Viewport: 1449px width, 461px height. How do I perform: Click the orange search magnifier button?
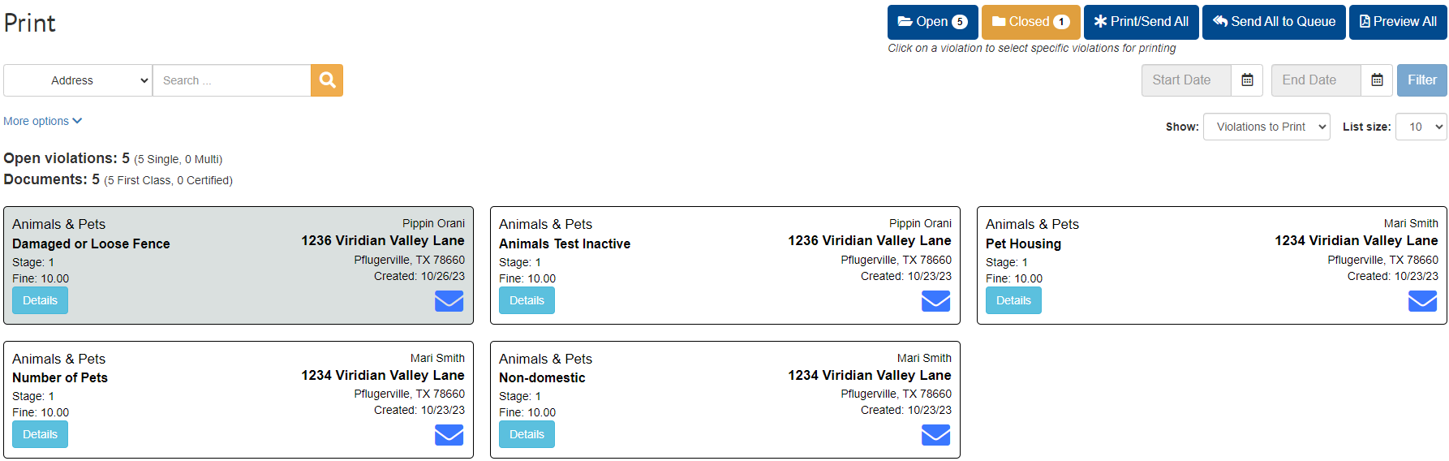pyautogui.click(x=327, y=80)
